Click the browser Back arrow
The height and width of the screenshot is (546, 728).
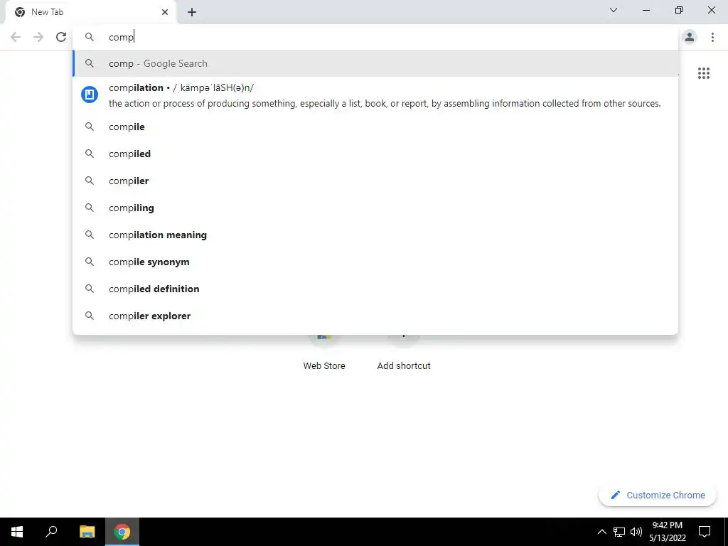click(16, 37)
